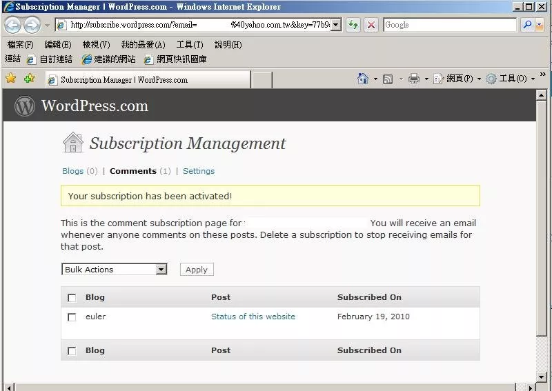Open the 檔案(F) menu
The image size is (552, 391).
click(x=21, y=45)
